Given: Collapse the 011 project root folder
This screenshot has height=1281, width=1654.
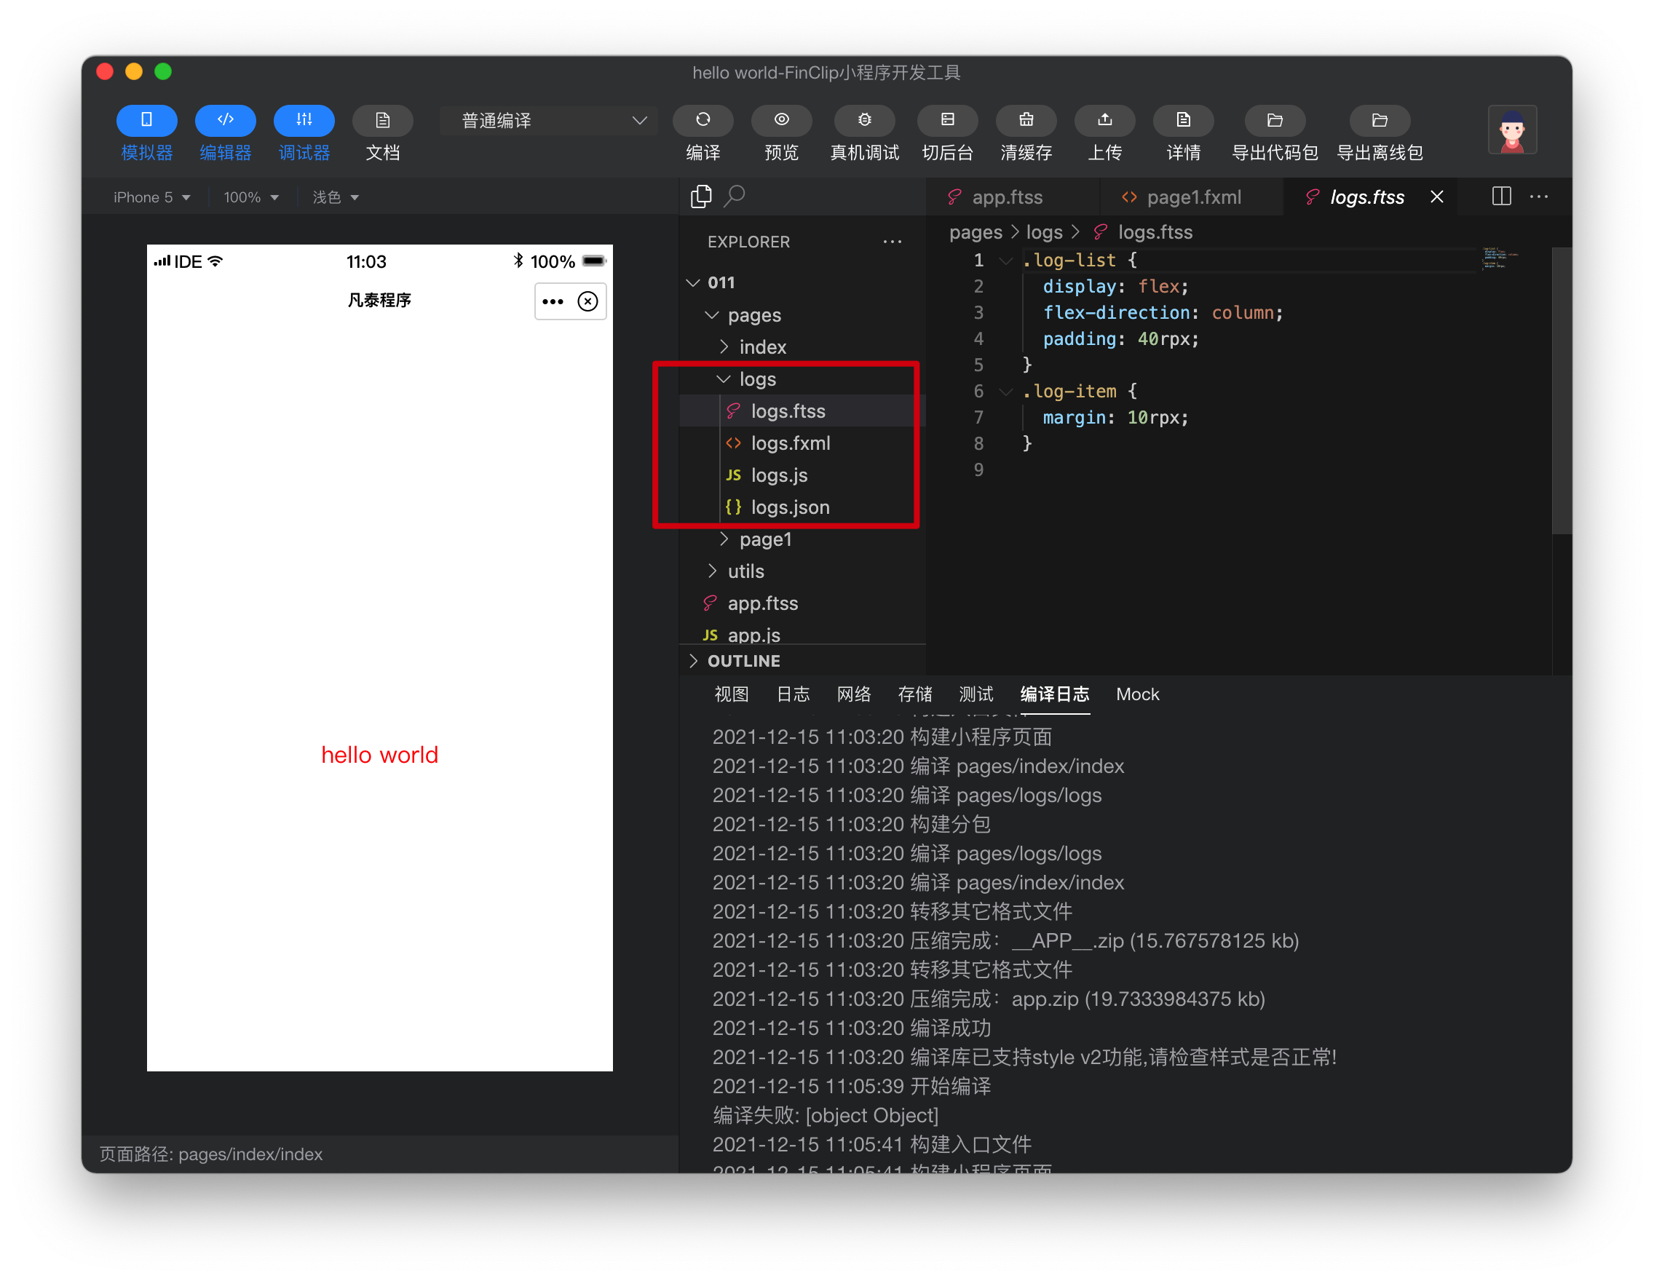Looking at the screenshot, I should tap(803, 282).
